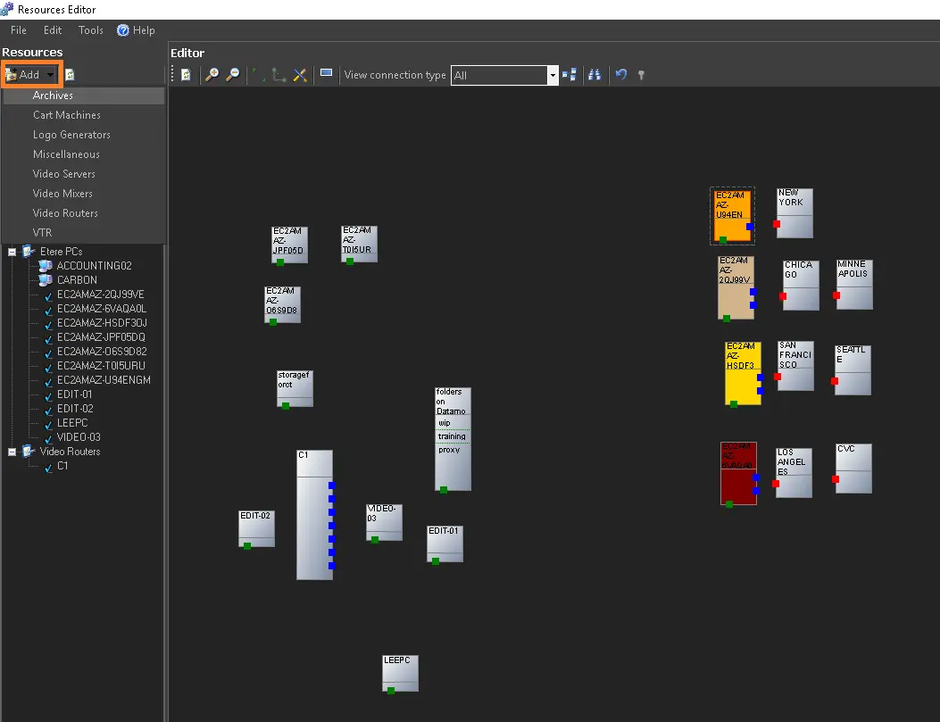
Task: Open the Tools menu
Action: pyautogui.click(x=91, y=30)
